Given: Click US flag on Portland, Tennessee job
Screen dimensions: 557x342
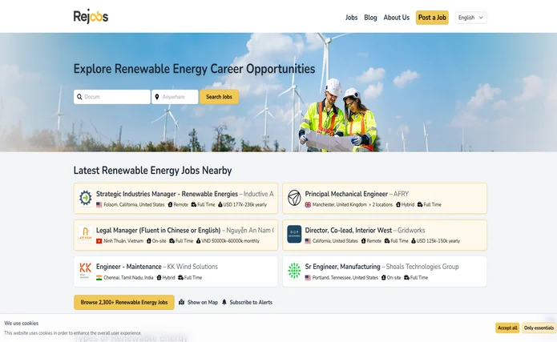Looking at the screenshot, I should point(308,277).
